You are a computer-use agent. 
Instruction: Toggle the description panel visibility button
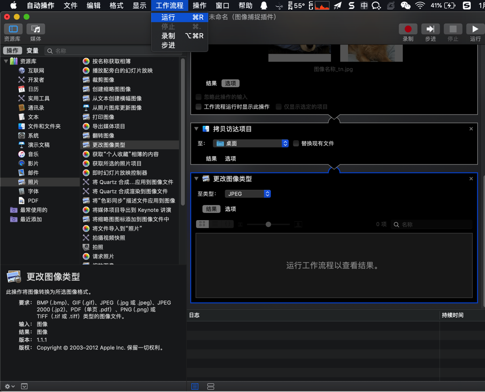click(x=24, y=387)
